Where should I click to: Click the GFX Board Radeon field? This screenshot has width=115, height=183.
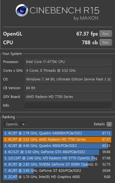[68, 97]
